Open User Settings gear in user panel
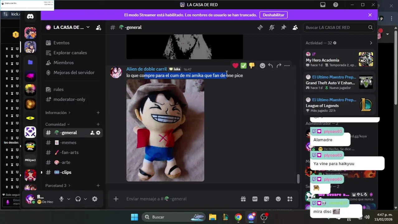The width and height of the screenshot is (398, 224). tap(95, 199)
